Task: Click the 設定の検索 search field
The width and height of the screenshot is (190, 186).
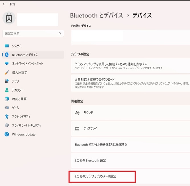Action: click(33, 33)
